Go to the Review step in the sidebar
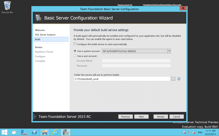This screenshot has width=219, height=136. [x=39, y=47]
